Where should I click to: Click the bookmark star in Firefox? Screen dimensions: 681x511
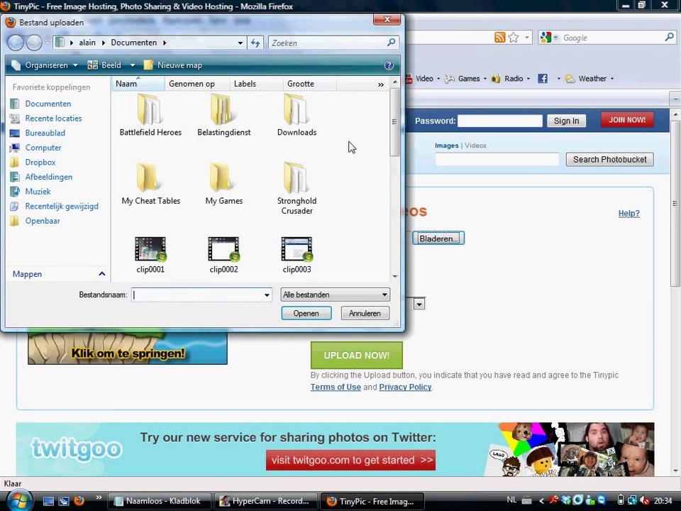[514, 38]
